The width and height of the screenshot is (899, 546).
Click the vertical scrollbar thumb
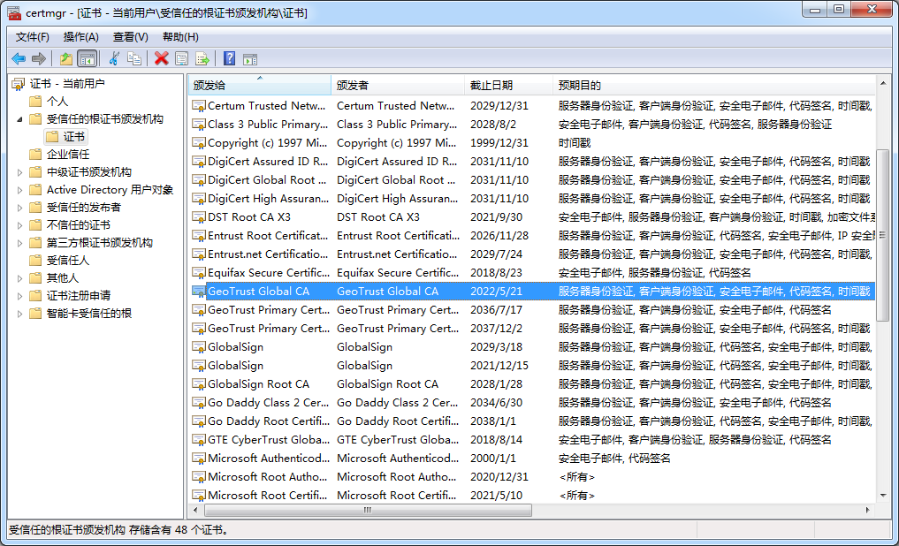(883, 235)
